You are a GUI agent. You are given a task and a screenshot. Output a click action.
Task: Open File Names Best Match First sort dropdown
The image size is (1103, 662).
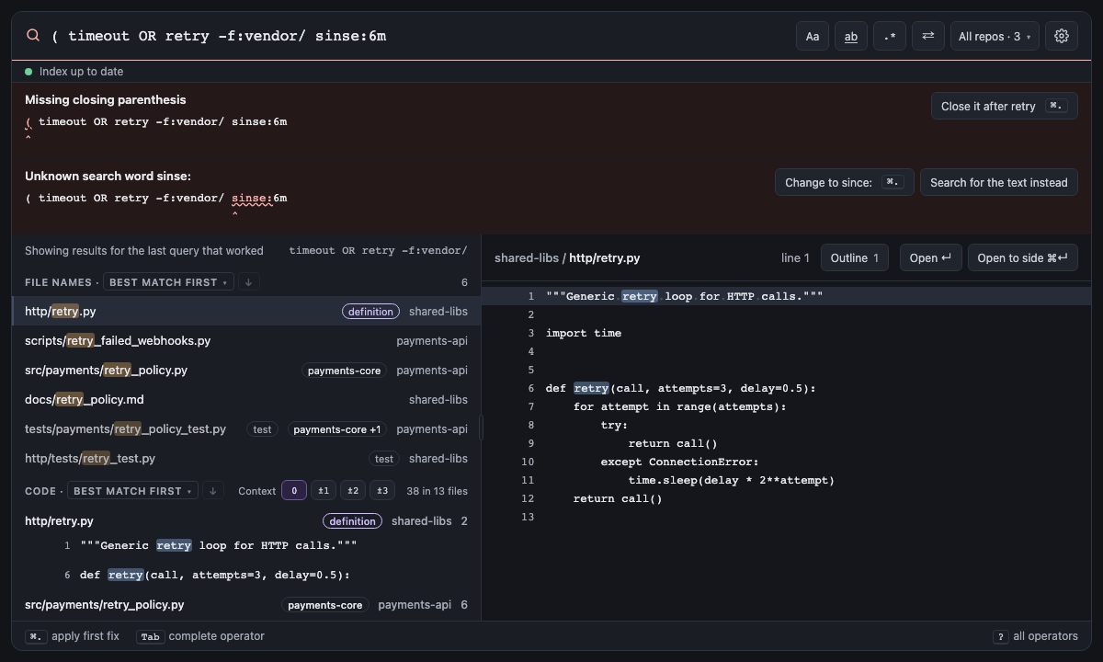(169, 282)
